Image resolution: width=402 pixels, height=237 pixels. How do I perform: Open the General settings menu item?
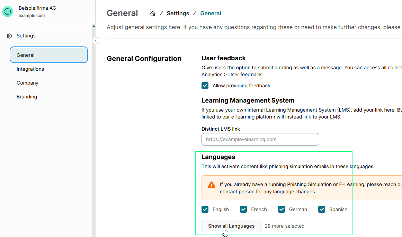[49, 55]
